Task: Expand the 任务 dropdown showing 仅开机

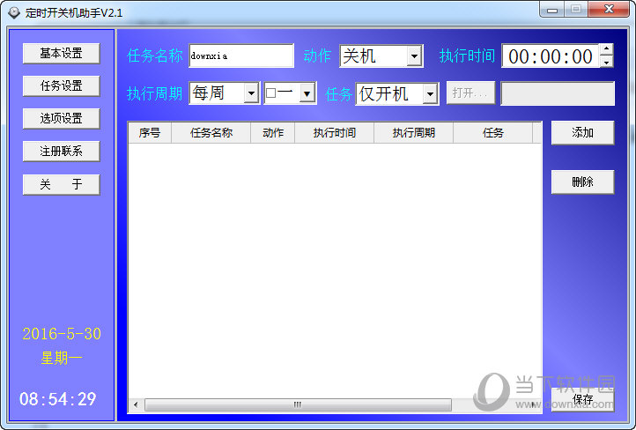Action: point(430,94)
